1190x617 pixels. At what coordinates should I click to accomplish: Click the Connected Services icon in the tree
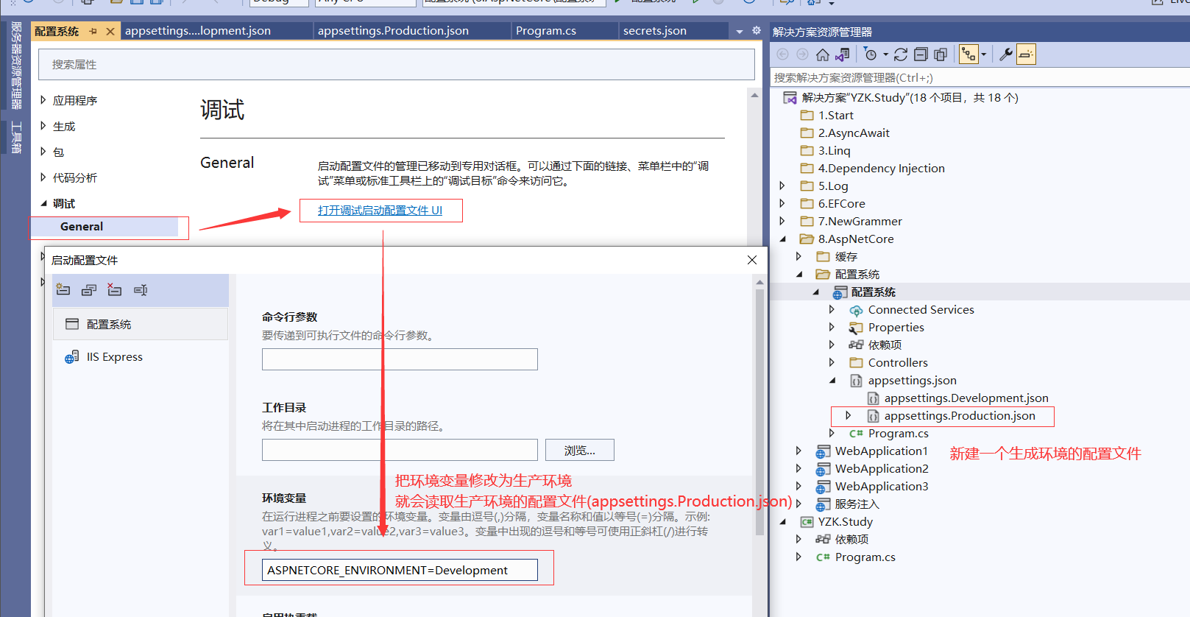856,310
